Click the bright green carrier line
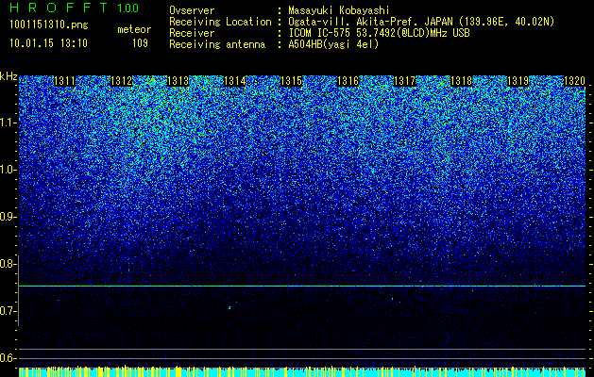The height and width of the screenshot is (377, 594). point(302,286)
